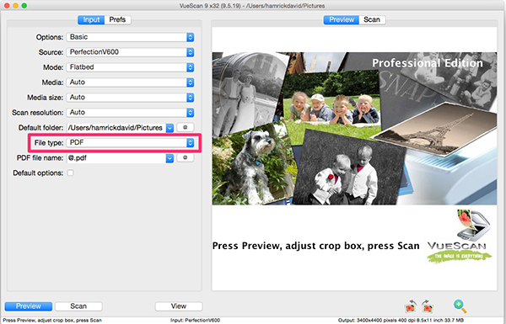Click the green zoom window button

pyautogui.click(x=24, y=6)
